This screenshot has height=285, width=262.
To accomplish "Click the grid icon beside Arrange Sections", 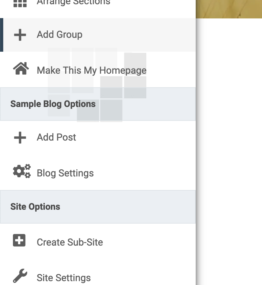I will [x=20, y=3].
